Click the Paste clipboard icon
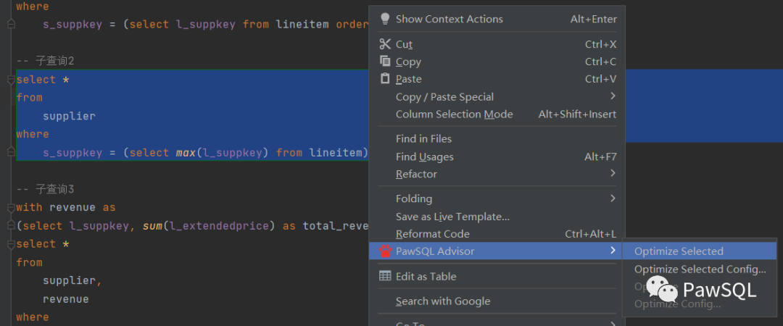783x326 pixels. pyautogui.click(x=385, y=79)
